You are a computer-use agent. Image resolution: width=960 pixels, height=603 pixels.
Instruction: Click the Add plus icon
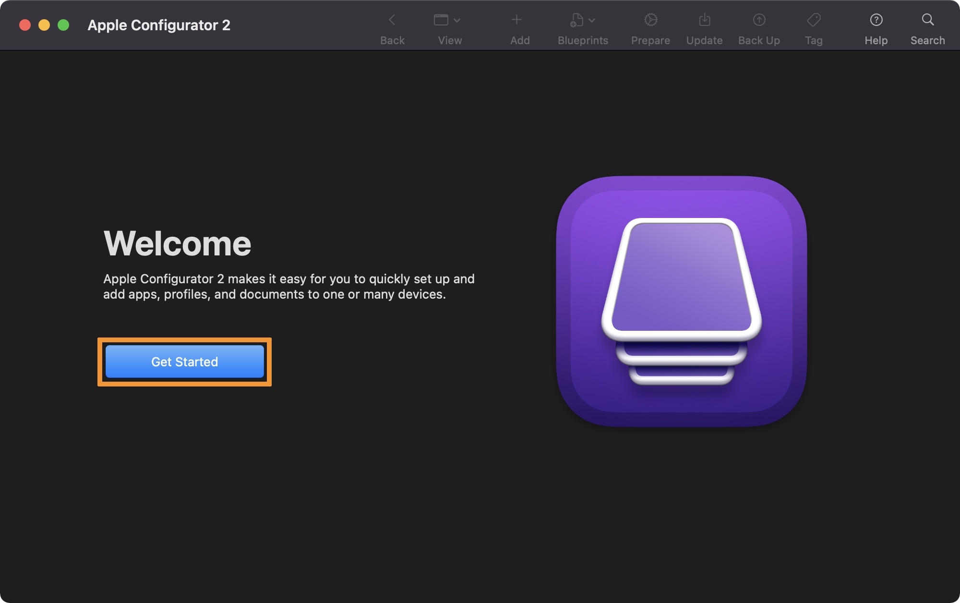pyautogui.click(x=516, y=20)
